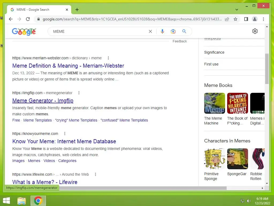Clear the search query with X

pyautogui.click(x=150, y=31)
